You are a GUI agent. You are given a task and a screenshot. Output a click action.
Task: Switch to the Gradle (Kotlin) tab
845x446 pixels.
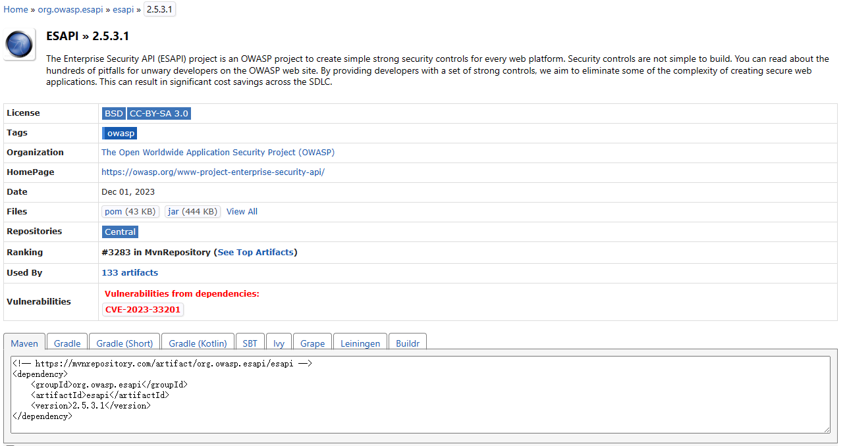pos(198,343)
